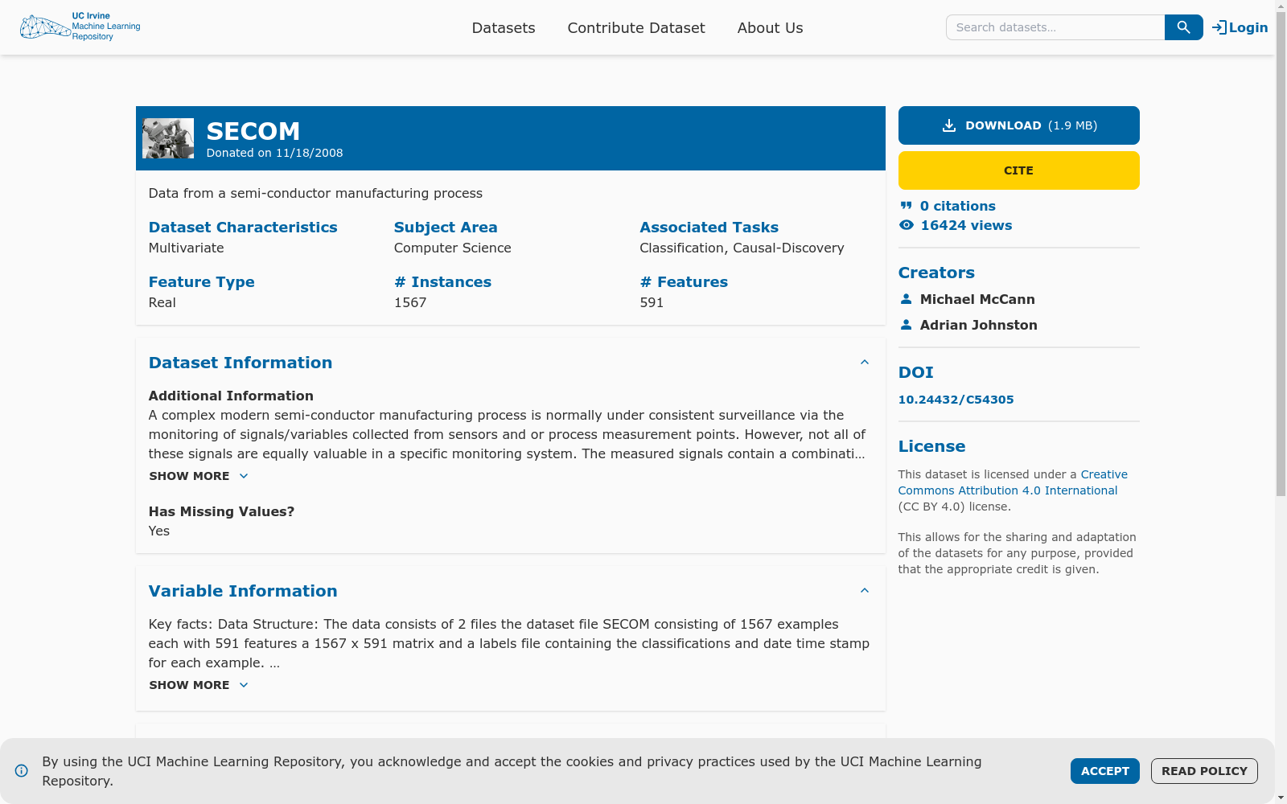This screenshot has height=804, width=1287.
Task: Click the License heading
Action: pyautogui.click(x=932, y=446)
